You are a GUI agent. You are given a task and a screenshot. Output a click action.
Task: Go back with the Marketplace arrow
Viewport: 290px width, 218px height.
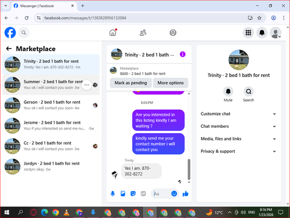(x=9, y=48)
